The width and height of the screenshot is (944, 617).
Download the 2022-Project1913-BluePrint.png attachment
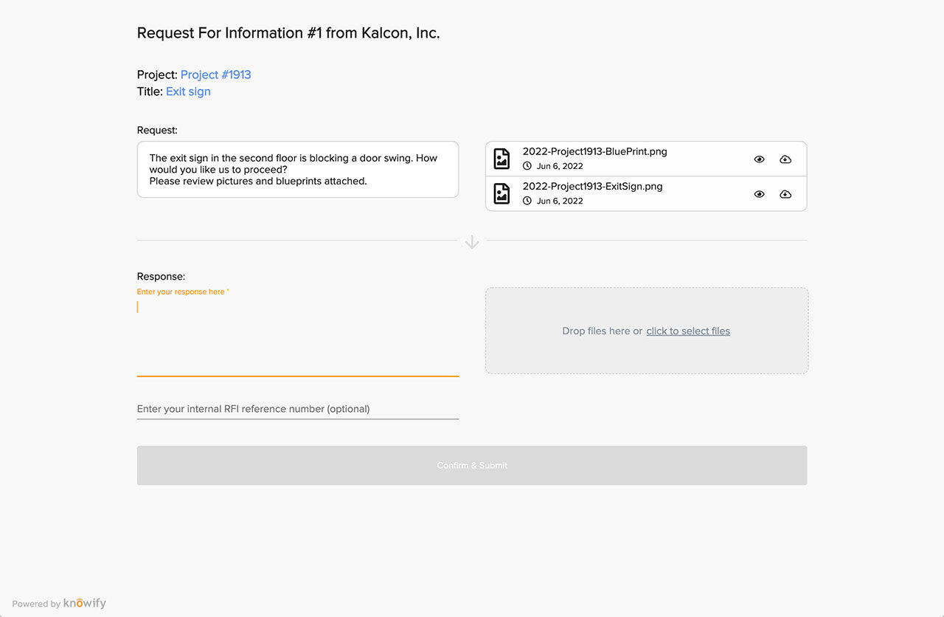(785, 159)
